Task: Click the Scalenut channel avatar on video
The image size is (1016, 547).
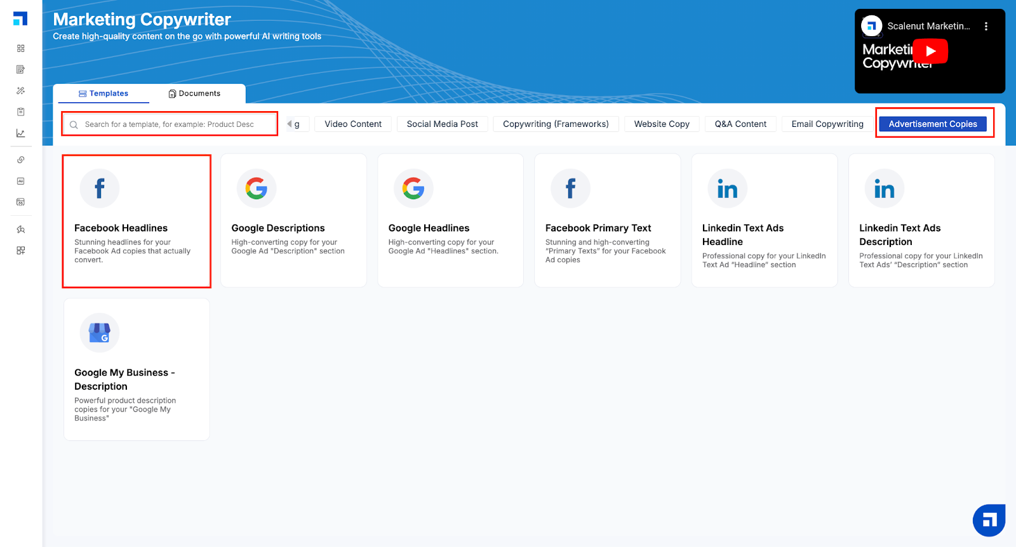Action: 871,26
